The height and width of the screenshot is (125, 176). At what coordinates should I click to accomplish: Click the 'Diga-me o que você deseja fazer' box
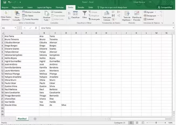112,7
